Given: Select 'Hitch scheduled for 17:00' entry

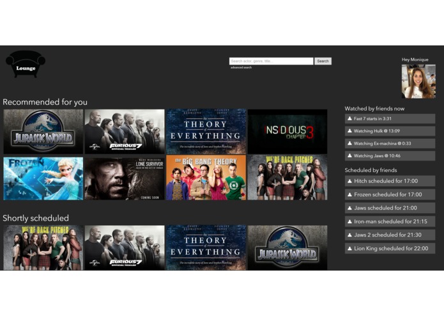Looking at the screenshot, I should click(x=390, y=181).
